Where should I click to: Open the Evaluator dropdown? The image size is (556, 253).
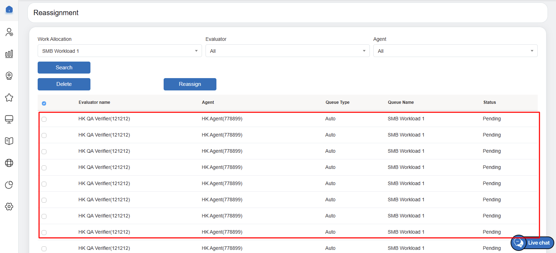click(x=287, y=51)
